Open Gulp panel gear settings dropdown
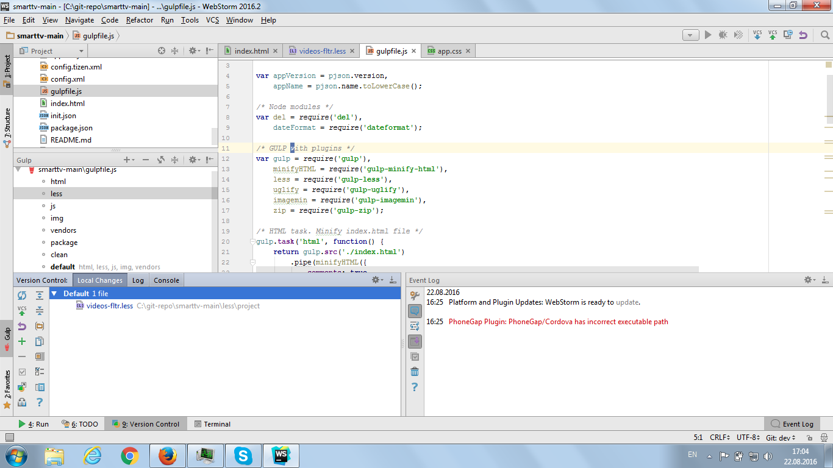Image resolution: width=833 pixels, height=468 pixels. (x=194, y=160)
